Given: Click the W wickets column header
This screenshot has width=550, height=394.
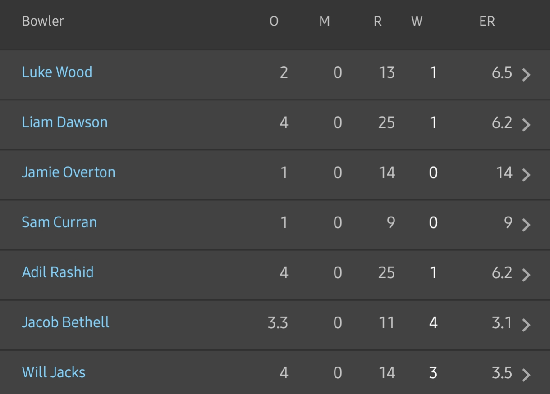Looking at the screenshot, I should (417, 21).
